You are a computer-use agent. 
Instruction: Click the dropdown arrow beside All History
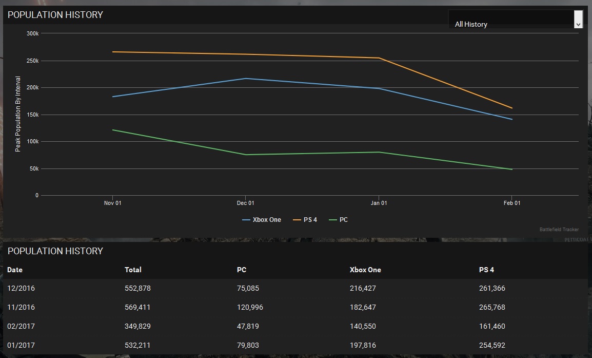578,20
